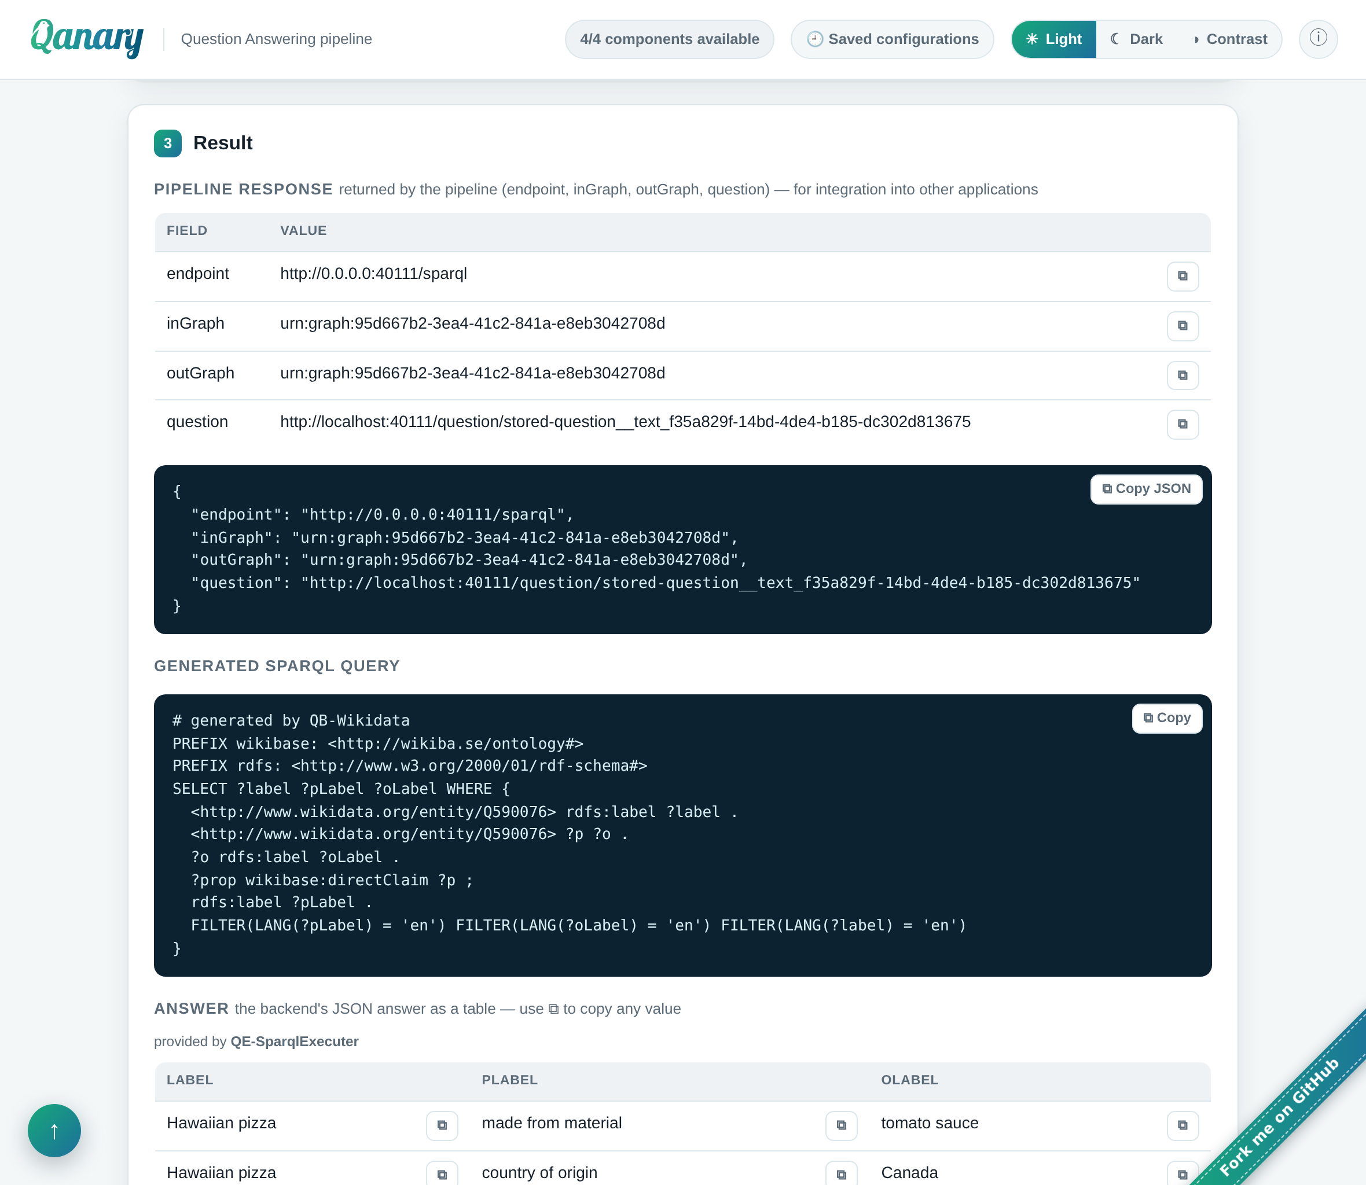This screenshot has width=1366, height=1185.
Task: Click the outGraph urn:graph value
Action: [x=472, y=372]
